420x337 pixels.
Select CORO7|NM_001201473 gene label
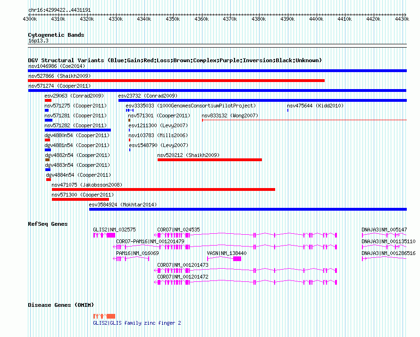pos(183,265)
